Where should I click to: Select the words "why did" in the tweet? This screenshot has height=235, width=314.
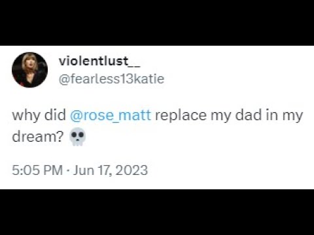tap(39, 115)
